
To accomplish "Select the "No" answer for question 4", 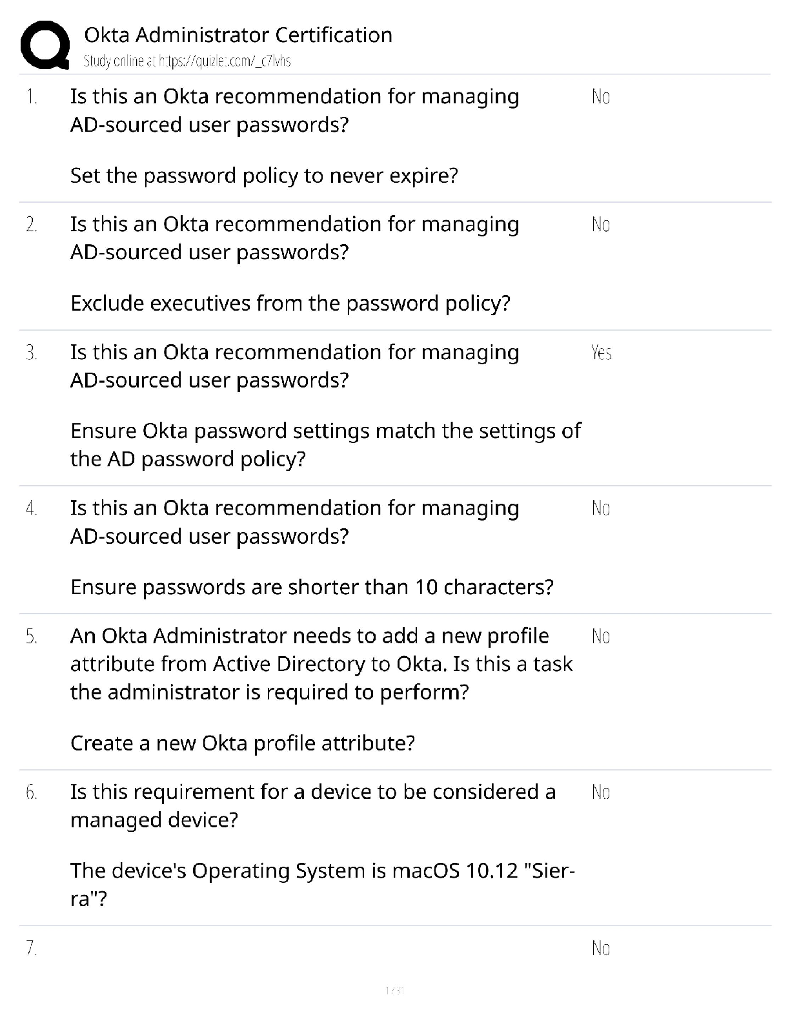I will pyautogui.click(x=600, y=509).
